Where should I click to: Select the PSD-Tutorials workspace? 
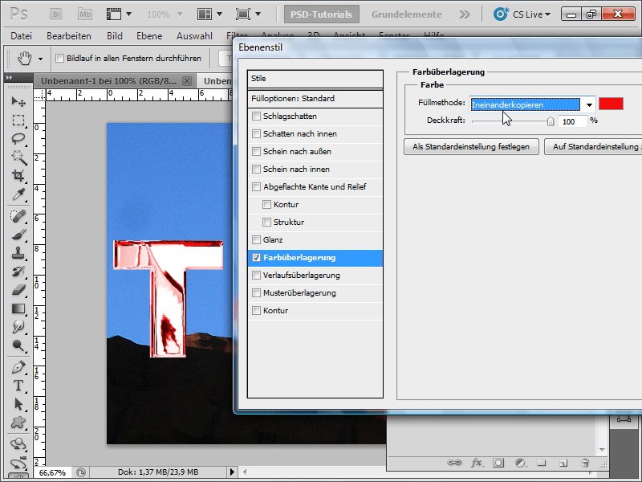click(x=322, y=14)
